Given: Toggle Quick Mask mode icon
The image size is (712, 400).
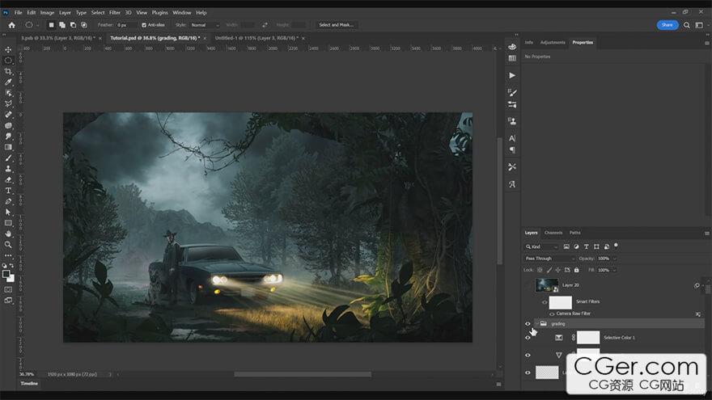Looking at the screenshot, I should tap(8, 289).
